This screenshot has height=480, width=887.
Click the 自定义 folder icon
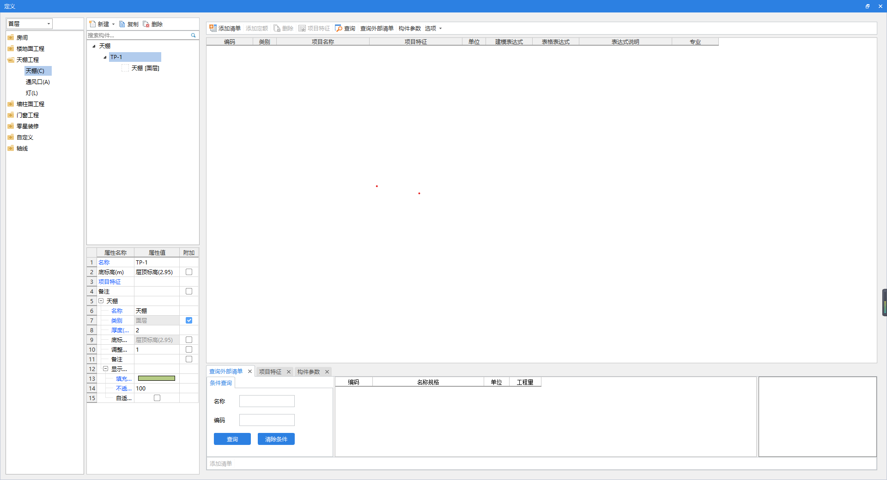pos(11,137)
